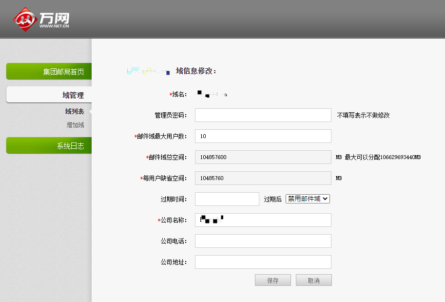Image resolution: width=445 pixels, height=302 pixels.
Task: Click the 过期时间 date input field
Action: [x=227, y=199]
